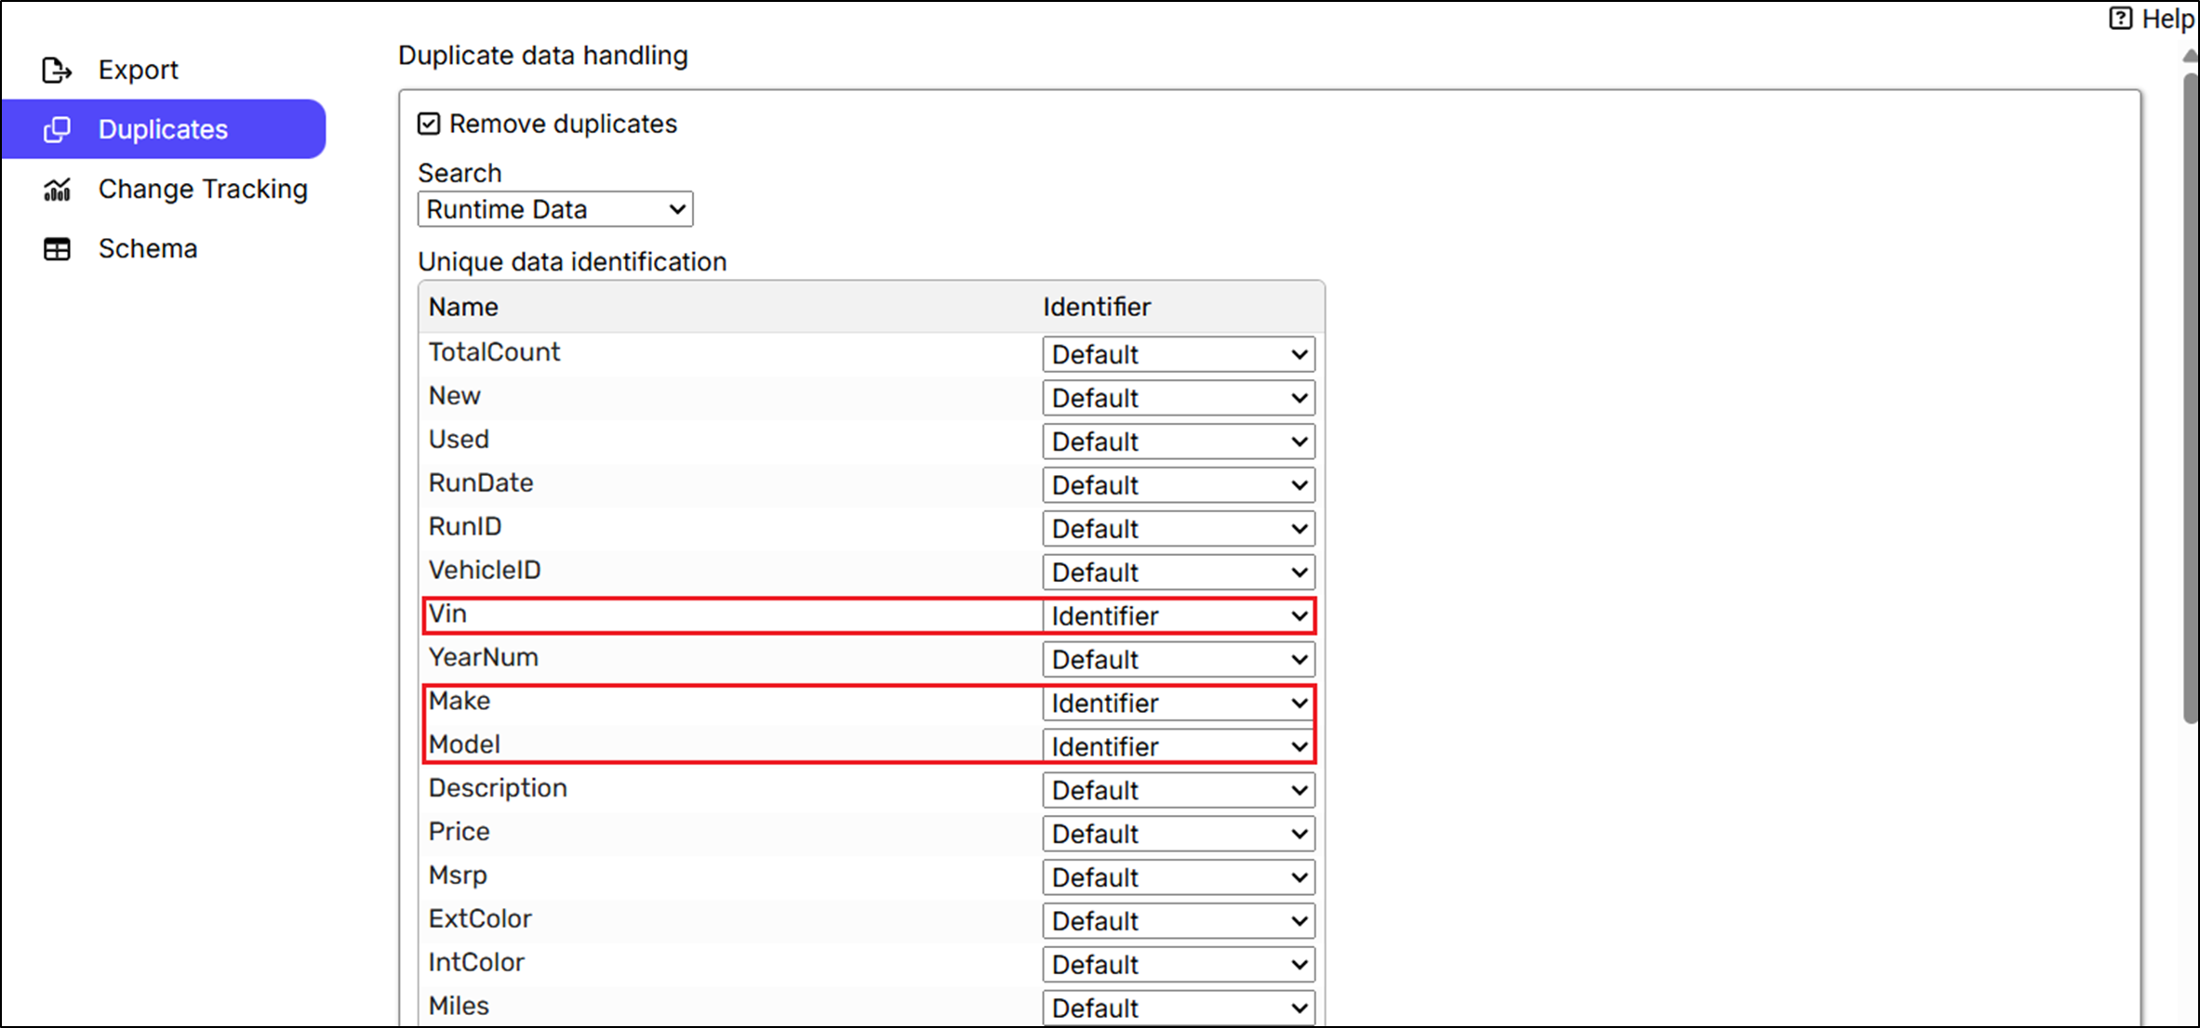Click the Export sidebar icon
Screen dimensions: 2200x1028
[x=57, y=70]
